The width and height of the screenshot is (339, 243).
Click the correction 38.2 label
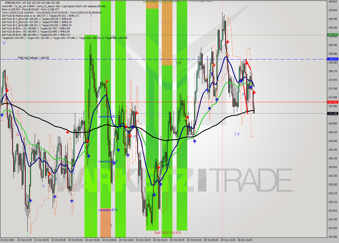[108, 116]
